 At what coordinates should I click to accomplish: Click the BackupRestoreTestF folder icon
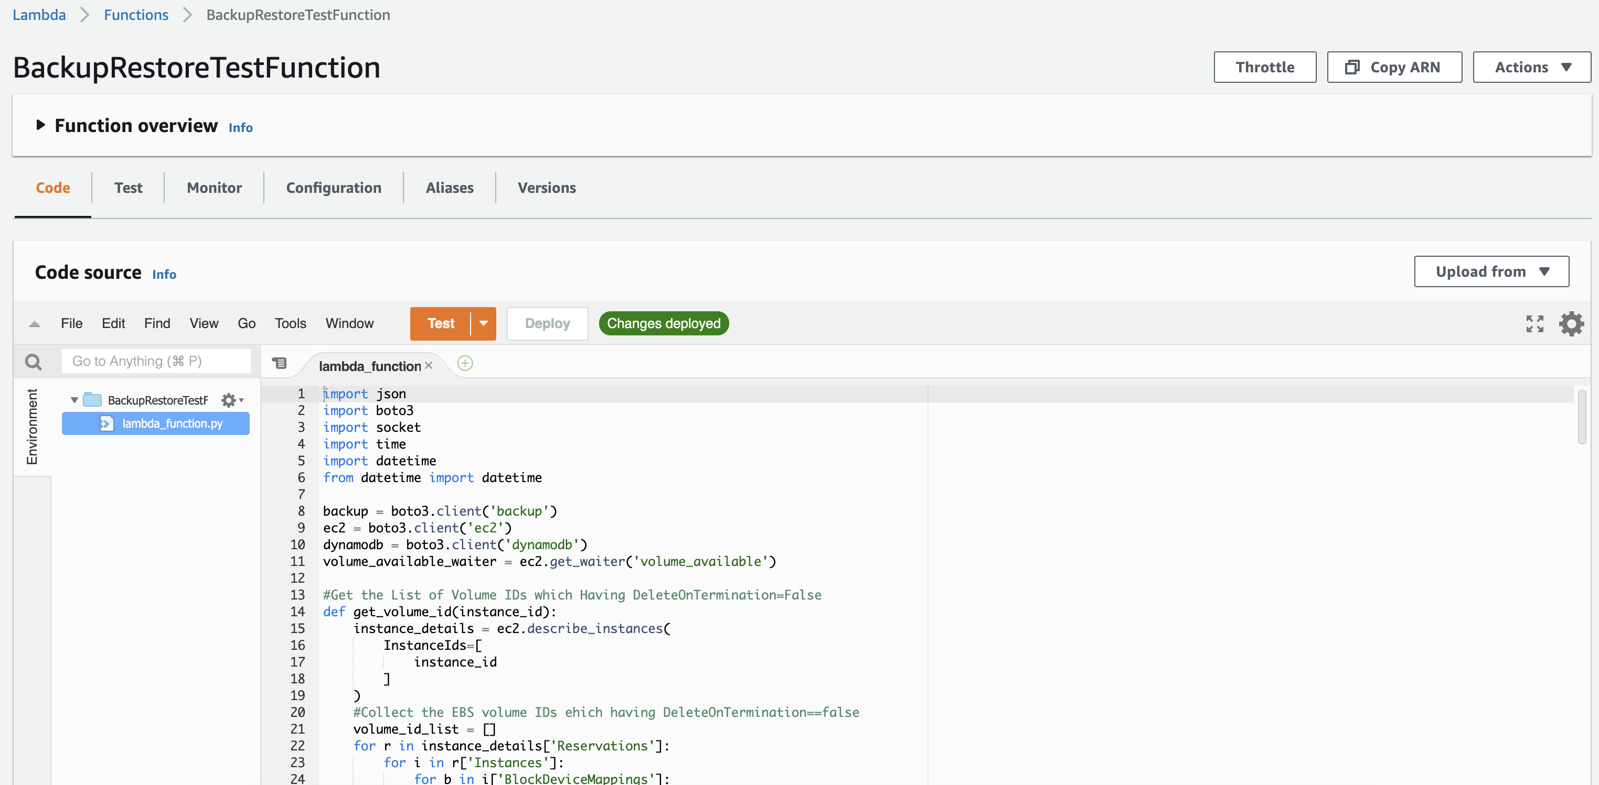click(92, 400)
